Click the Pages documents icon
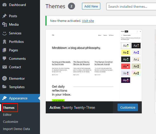Viewport: 156px width, 134px height. 4,50
